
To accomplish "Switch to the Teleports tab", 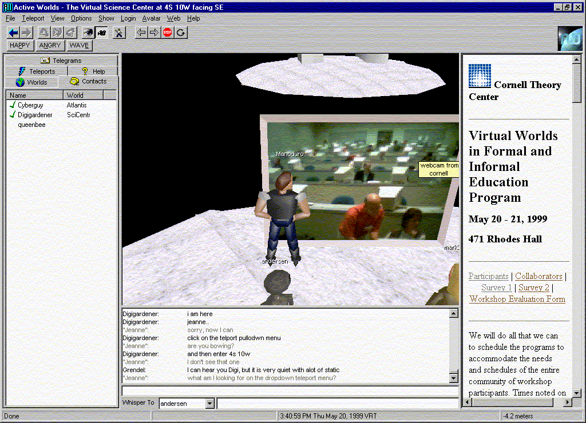I will 36,71.
